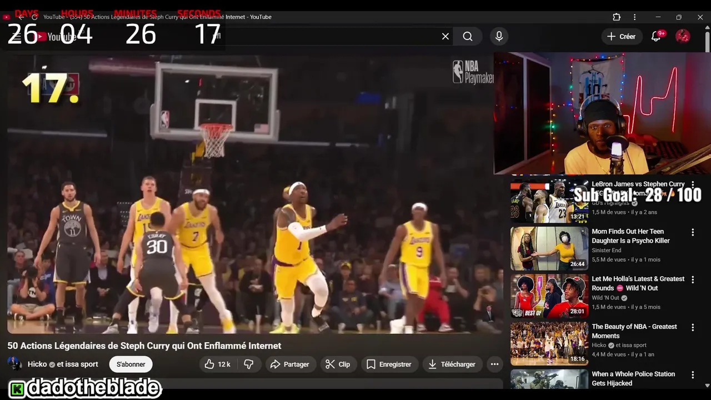Open Hicko et issa sport under Beauty of NBA
711x400 pixels.
619,345
